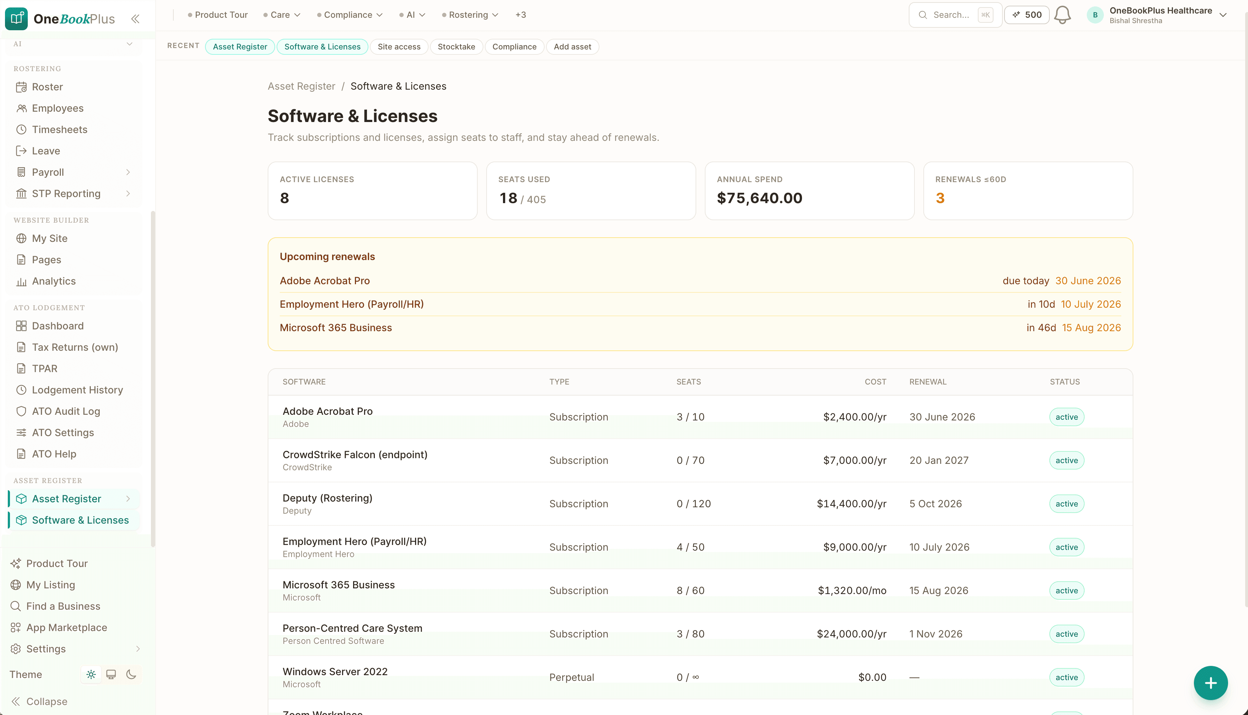The image size is (1248, 715).
Task: Click the STP Reporting bank icon
Action: [x=21, y=194]
